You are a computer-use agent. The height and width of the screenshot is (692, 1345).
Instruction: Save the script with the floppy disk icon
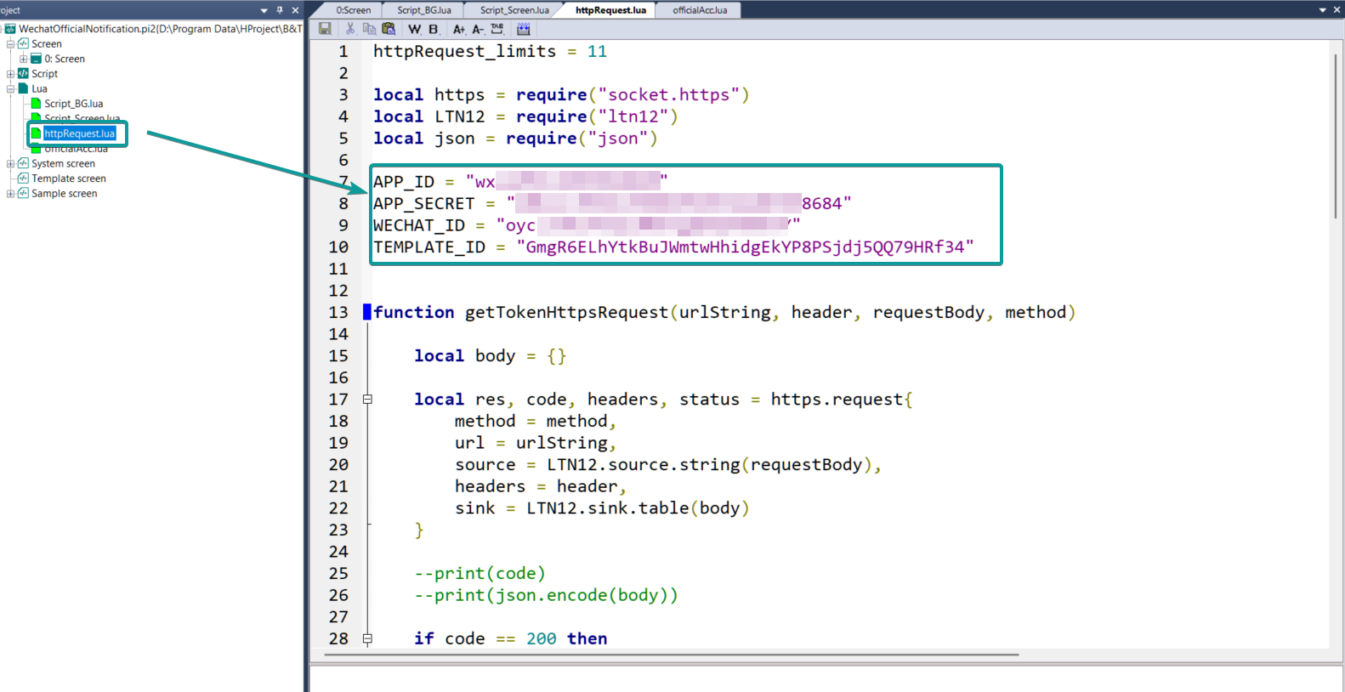coord(325,29)
